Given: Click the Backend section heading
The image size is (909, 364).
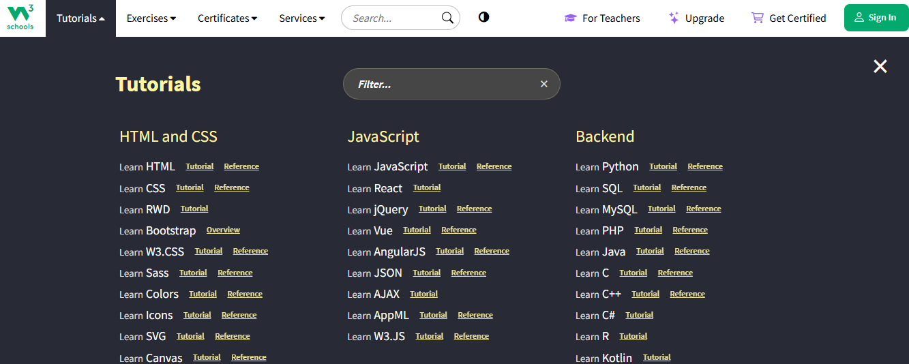Looking at the screenshot, I should coord(605,136).
